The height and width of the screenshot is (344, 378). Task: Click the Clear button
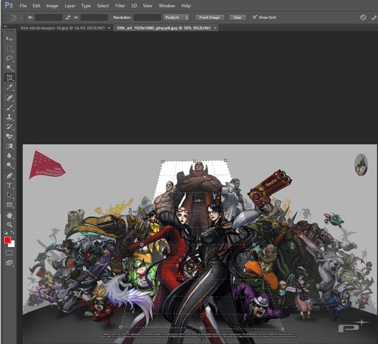coord(237,17)
